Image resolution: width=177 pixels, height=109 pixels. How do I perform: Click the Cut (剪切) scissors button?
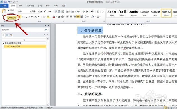coord(11,10)
